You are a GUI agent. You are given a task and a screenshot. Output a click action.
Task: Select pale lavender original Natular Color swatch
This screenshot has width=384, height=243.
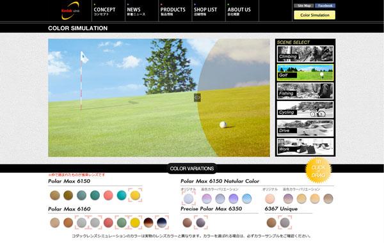click(x=189, y=198)
